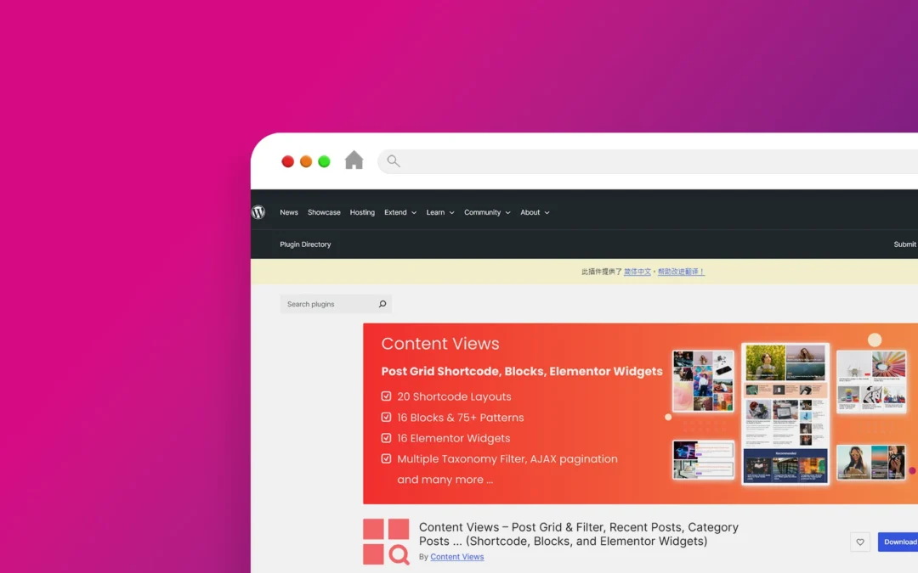This screenshot has width=918, height=573.
Task: Click the Content Views plugin logo icon
Action: coord(386,542)
